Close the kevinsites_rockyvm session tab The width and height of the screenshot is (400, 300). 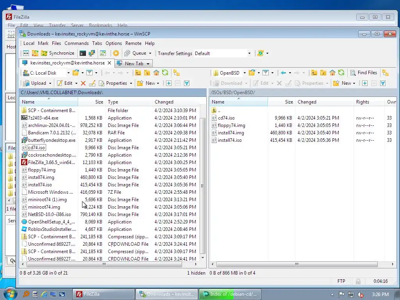click(x=109, y=63)
